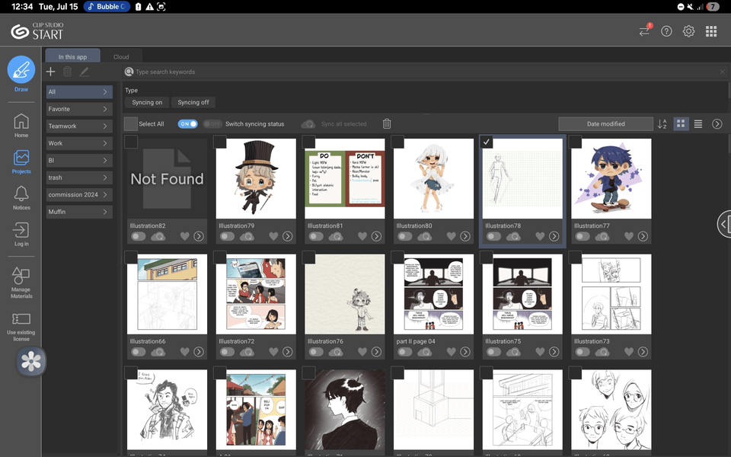Turn off the ON sync status switch
Screen dimensions: 731x457
(x=187, y=123)
